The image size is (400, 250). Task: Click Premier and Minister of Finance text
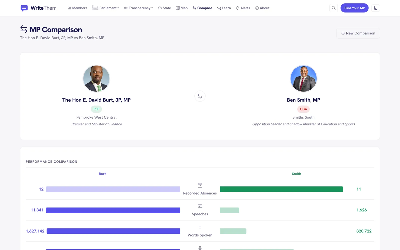coord(96,124)
